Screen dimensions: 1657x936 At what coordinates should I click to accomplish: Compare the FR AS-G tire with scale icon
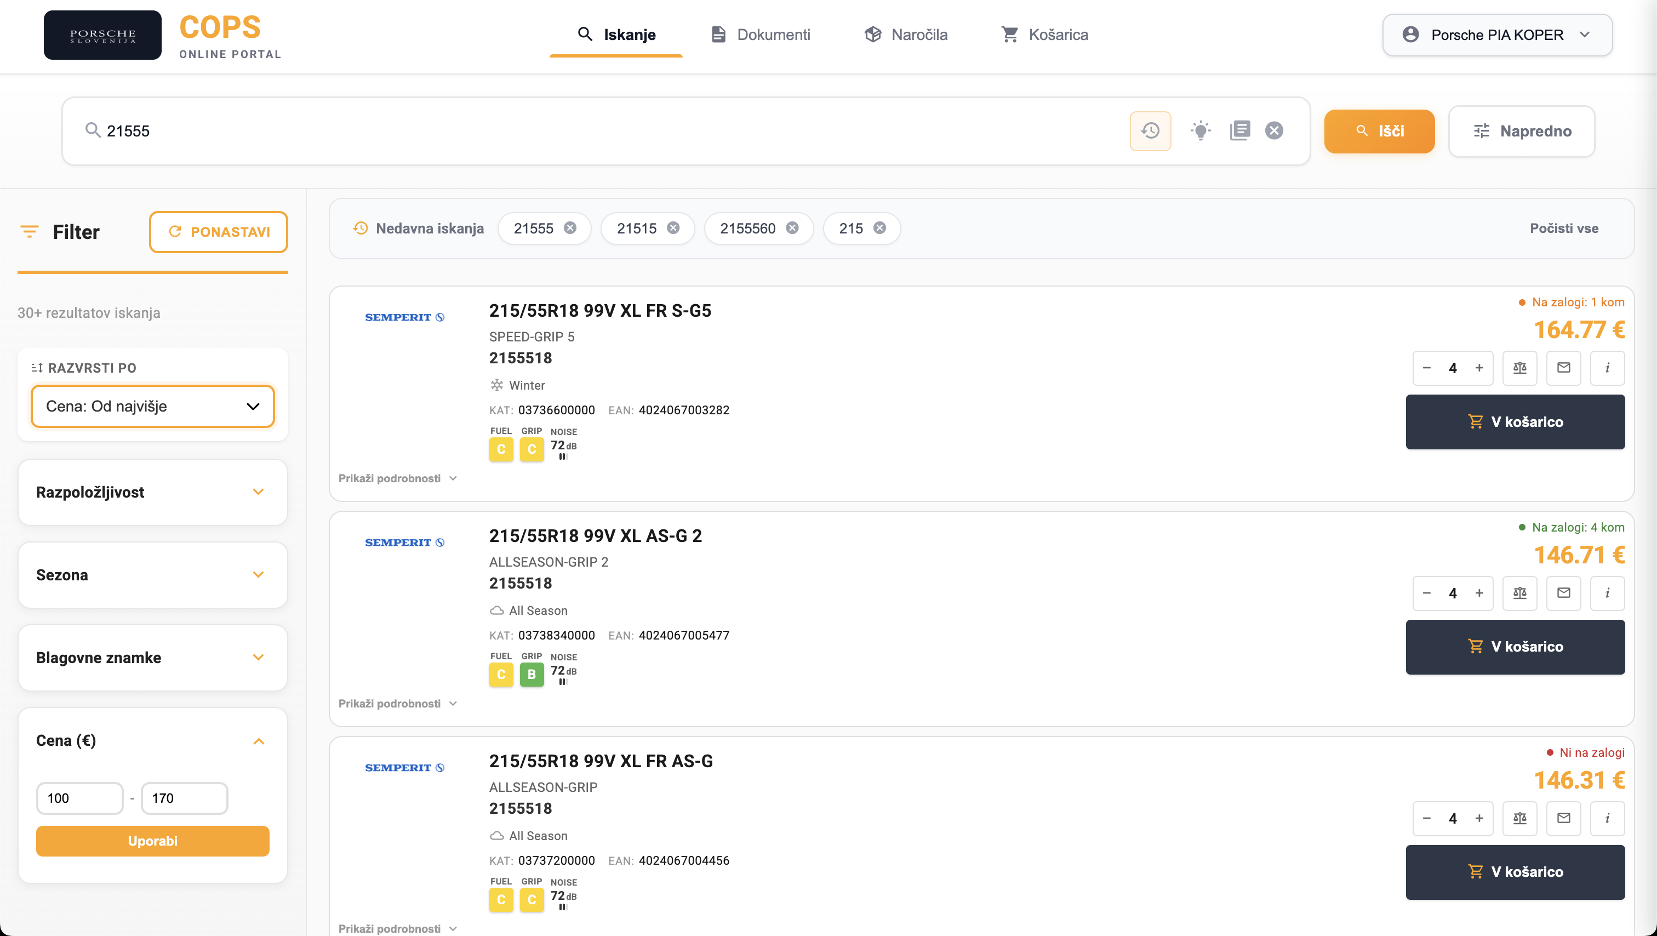pos(1519,818)
